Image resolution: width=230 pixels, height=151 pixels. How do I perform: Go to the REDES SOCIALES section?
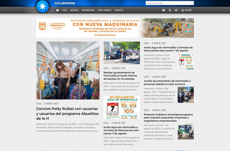pyautogui.click(x=104, y=10)
